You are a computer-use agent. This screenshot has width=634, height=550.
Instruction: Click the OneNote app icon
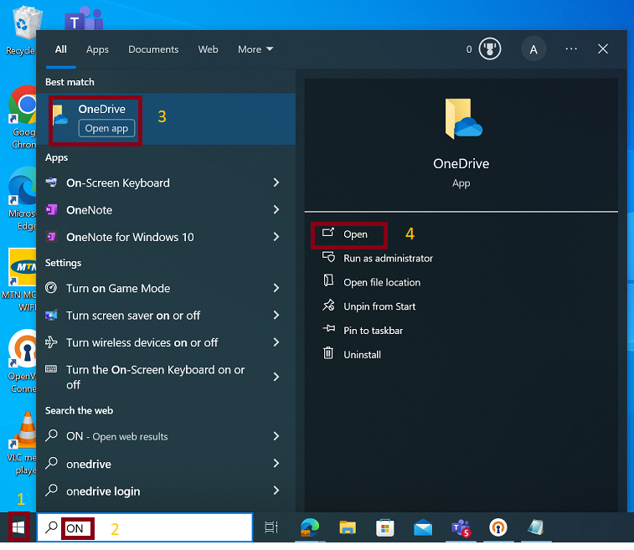pyautogui.click(x=51, y=209)
